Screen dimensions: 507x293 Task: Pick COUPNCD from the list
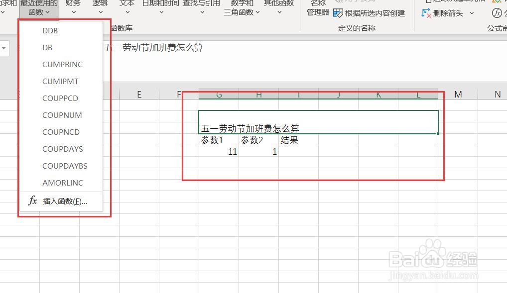(x=61, y=132)
